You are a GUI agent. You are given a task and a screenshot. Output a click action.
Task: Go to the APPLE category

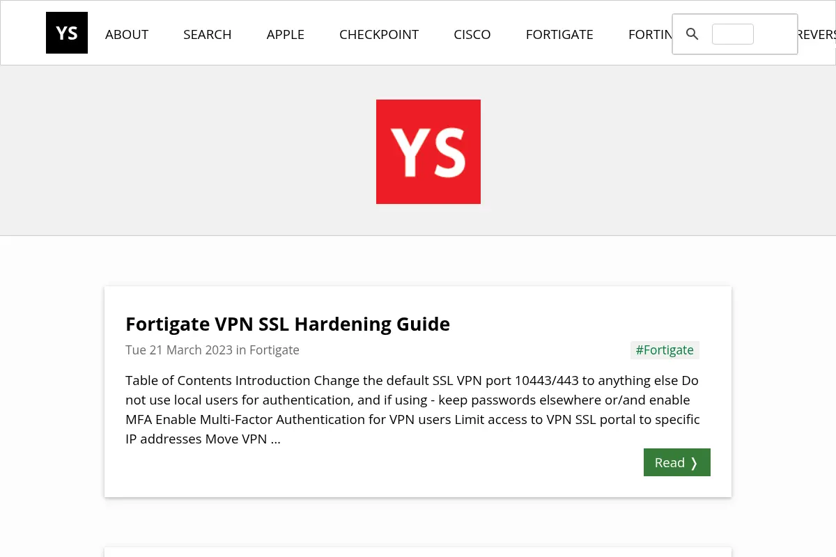pos(286,34)
